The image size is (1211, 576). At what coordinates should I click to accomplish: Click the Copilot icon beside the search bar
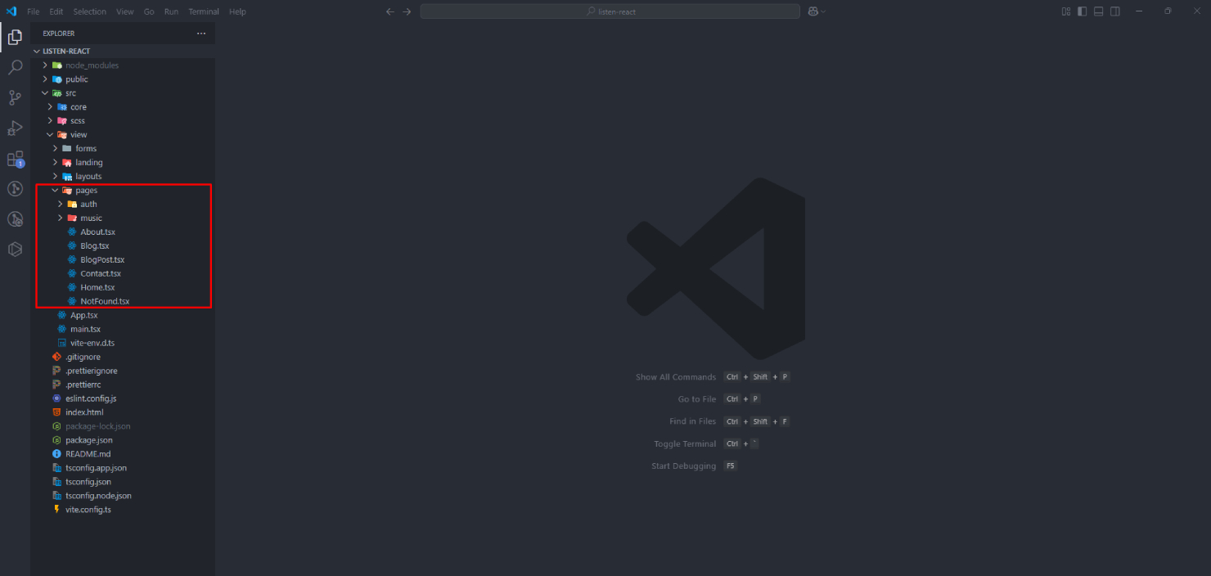click(x=813, y=11)
